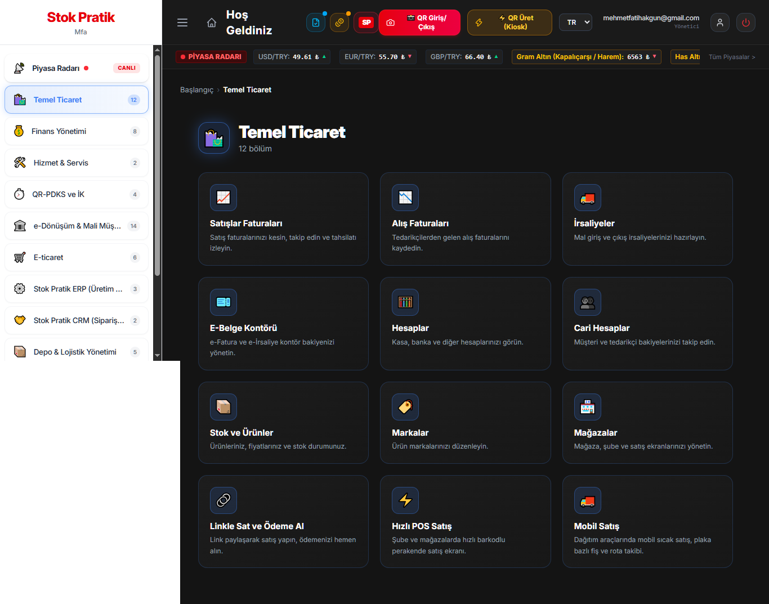Click the USD/TRY rate chip
The height and width of the screenshot is (604, 769).
292,57
